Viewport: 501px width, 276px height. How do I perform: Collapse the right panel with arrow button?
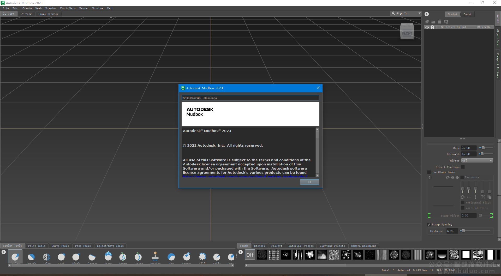(427, 14)
